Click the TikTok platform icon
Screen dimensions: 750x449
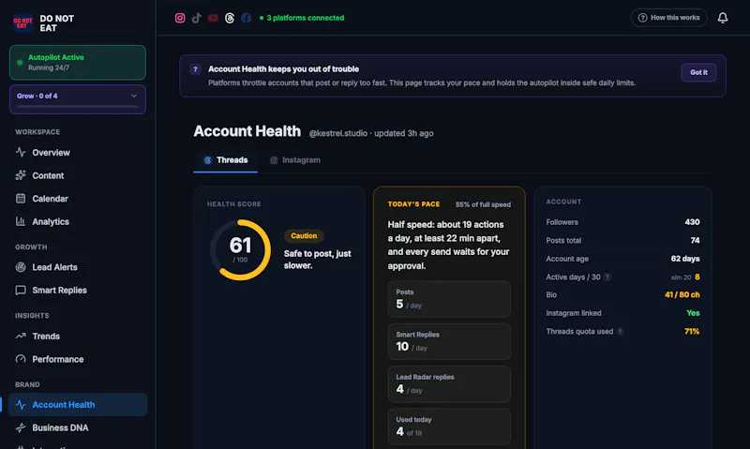197,18
